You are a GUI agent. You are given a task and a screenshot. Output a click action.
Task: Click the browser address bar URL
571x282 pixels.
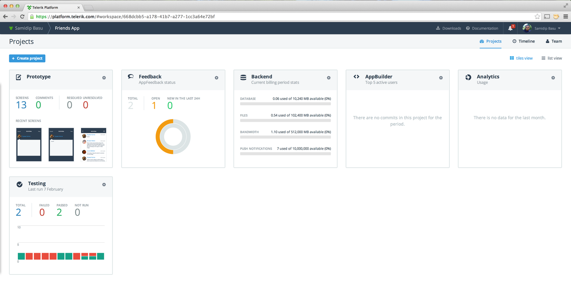125,16
